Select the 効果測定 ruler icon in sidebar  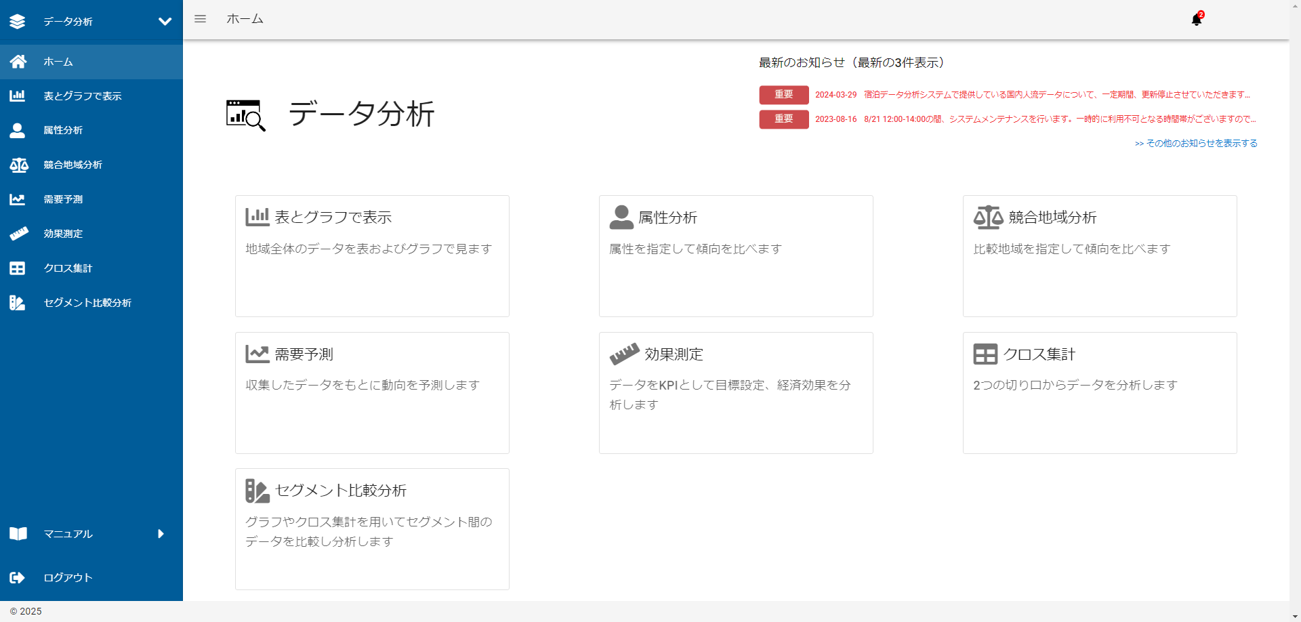(x=17, y=234)
